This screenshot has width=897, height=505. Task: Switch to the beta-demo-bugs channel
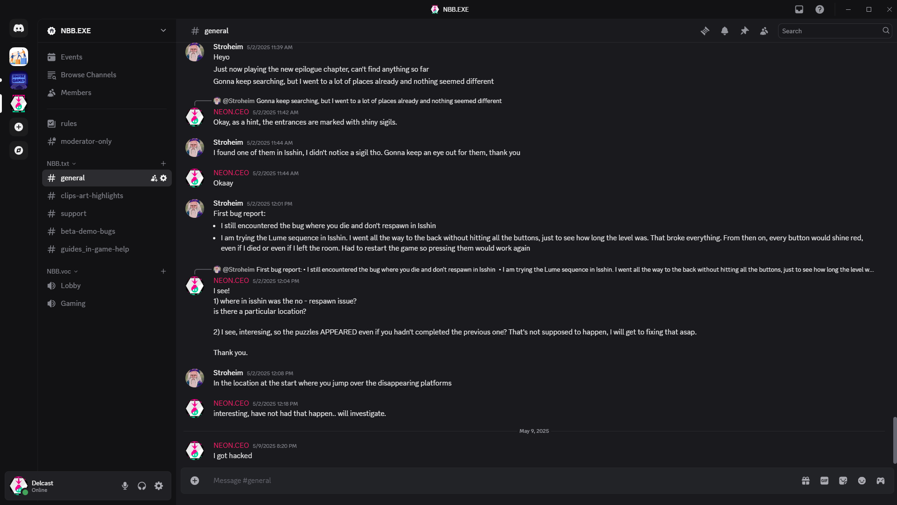[x=88, y=231]
